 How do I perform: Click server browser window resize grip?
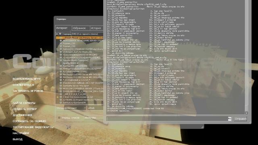coord(202,127)
